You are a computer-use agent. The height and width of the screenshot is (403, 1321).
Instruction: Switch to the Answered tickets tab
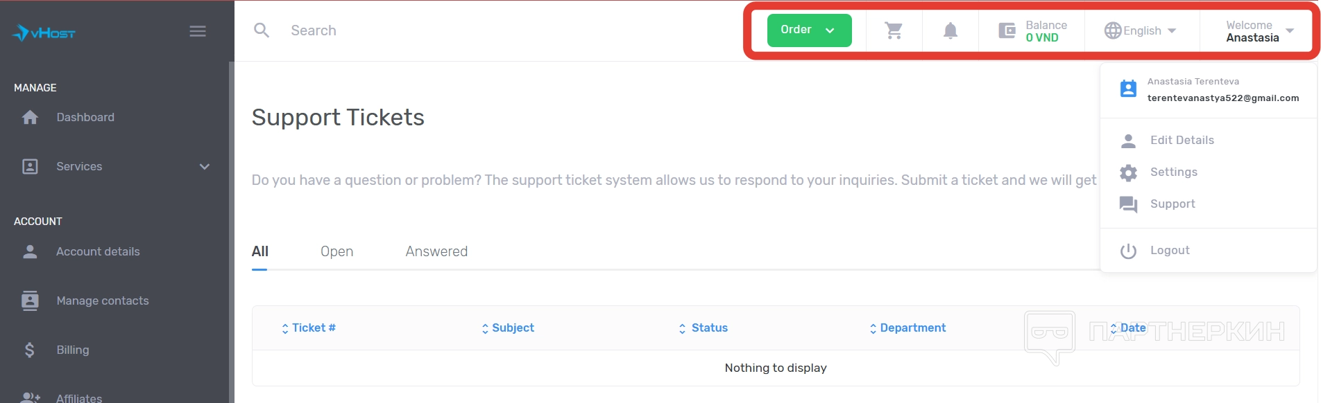coord(436,251)
